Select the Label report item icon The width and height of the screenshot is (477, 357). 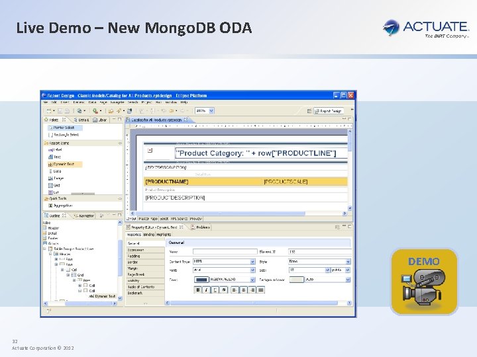pos(51,150)
